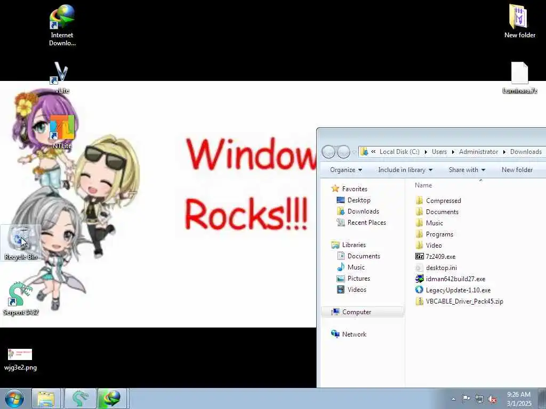The width and height of the screenshot is (546, 409).
Task: Open the taskbar clock showing 9:26 AM
Action: (519, 399)
